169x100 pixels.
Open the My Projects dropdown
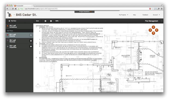click(x=123, y=15)
